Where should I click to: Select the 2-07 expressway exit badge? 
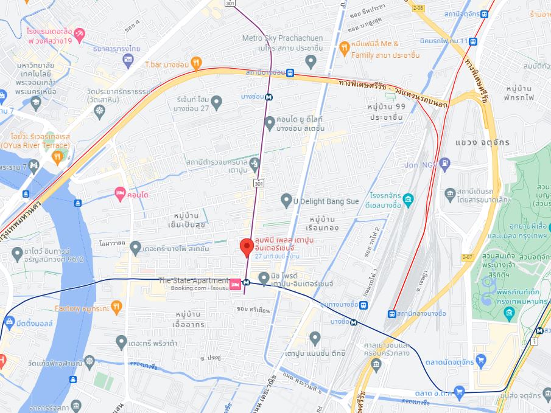point(467,257)
